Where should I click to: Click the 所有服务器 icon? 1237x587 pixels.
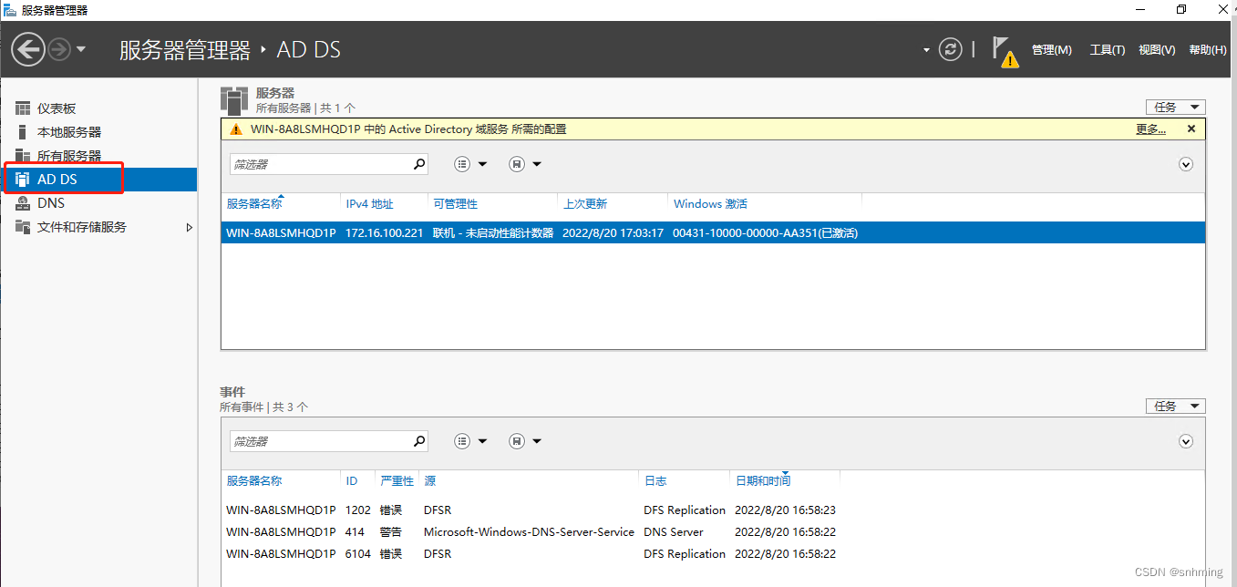(x=23, y=156)
